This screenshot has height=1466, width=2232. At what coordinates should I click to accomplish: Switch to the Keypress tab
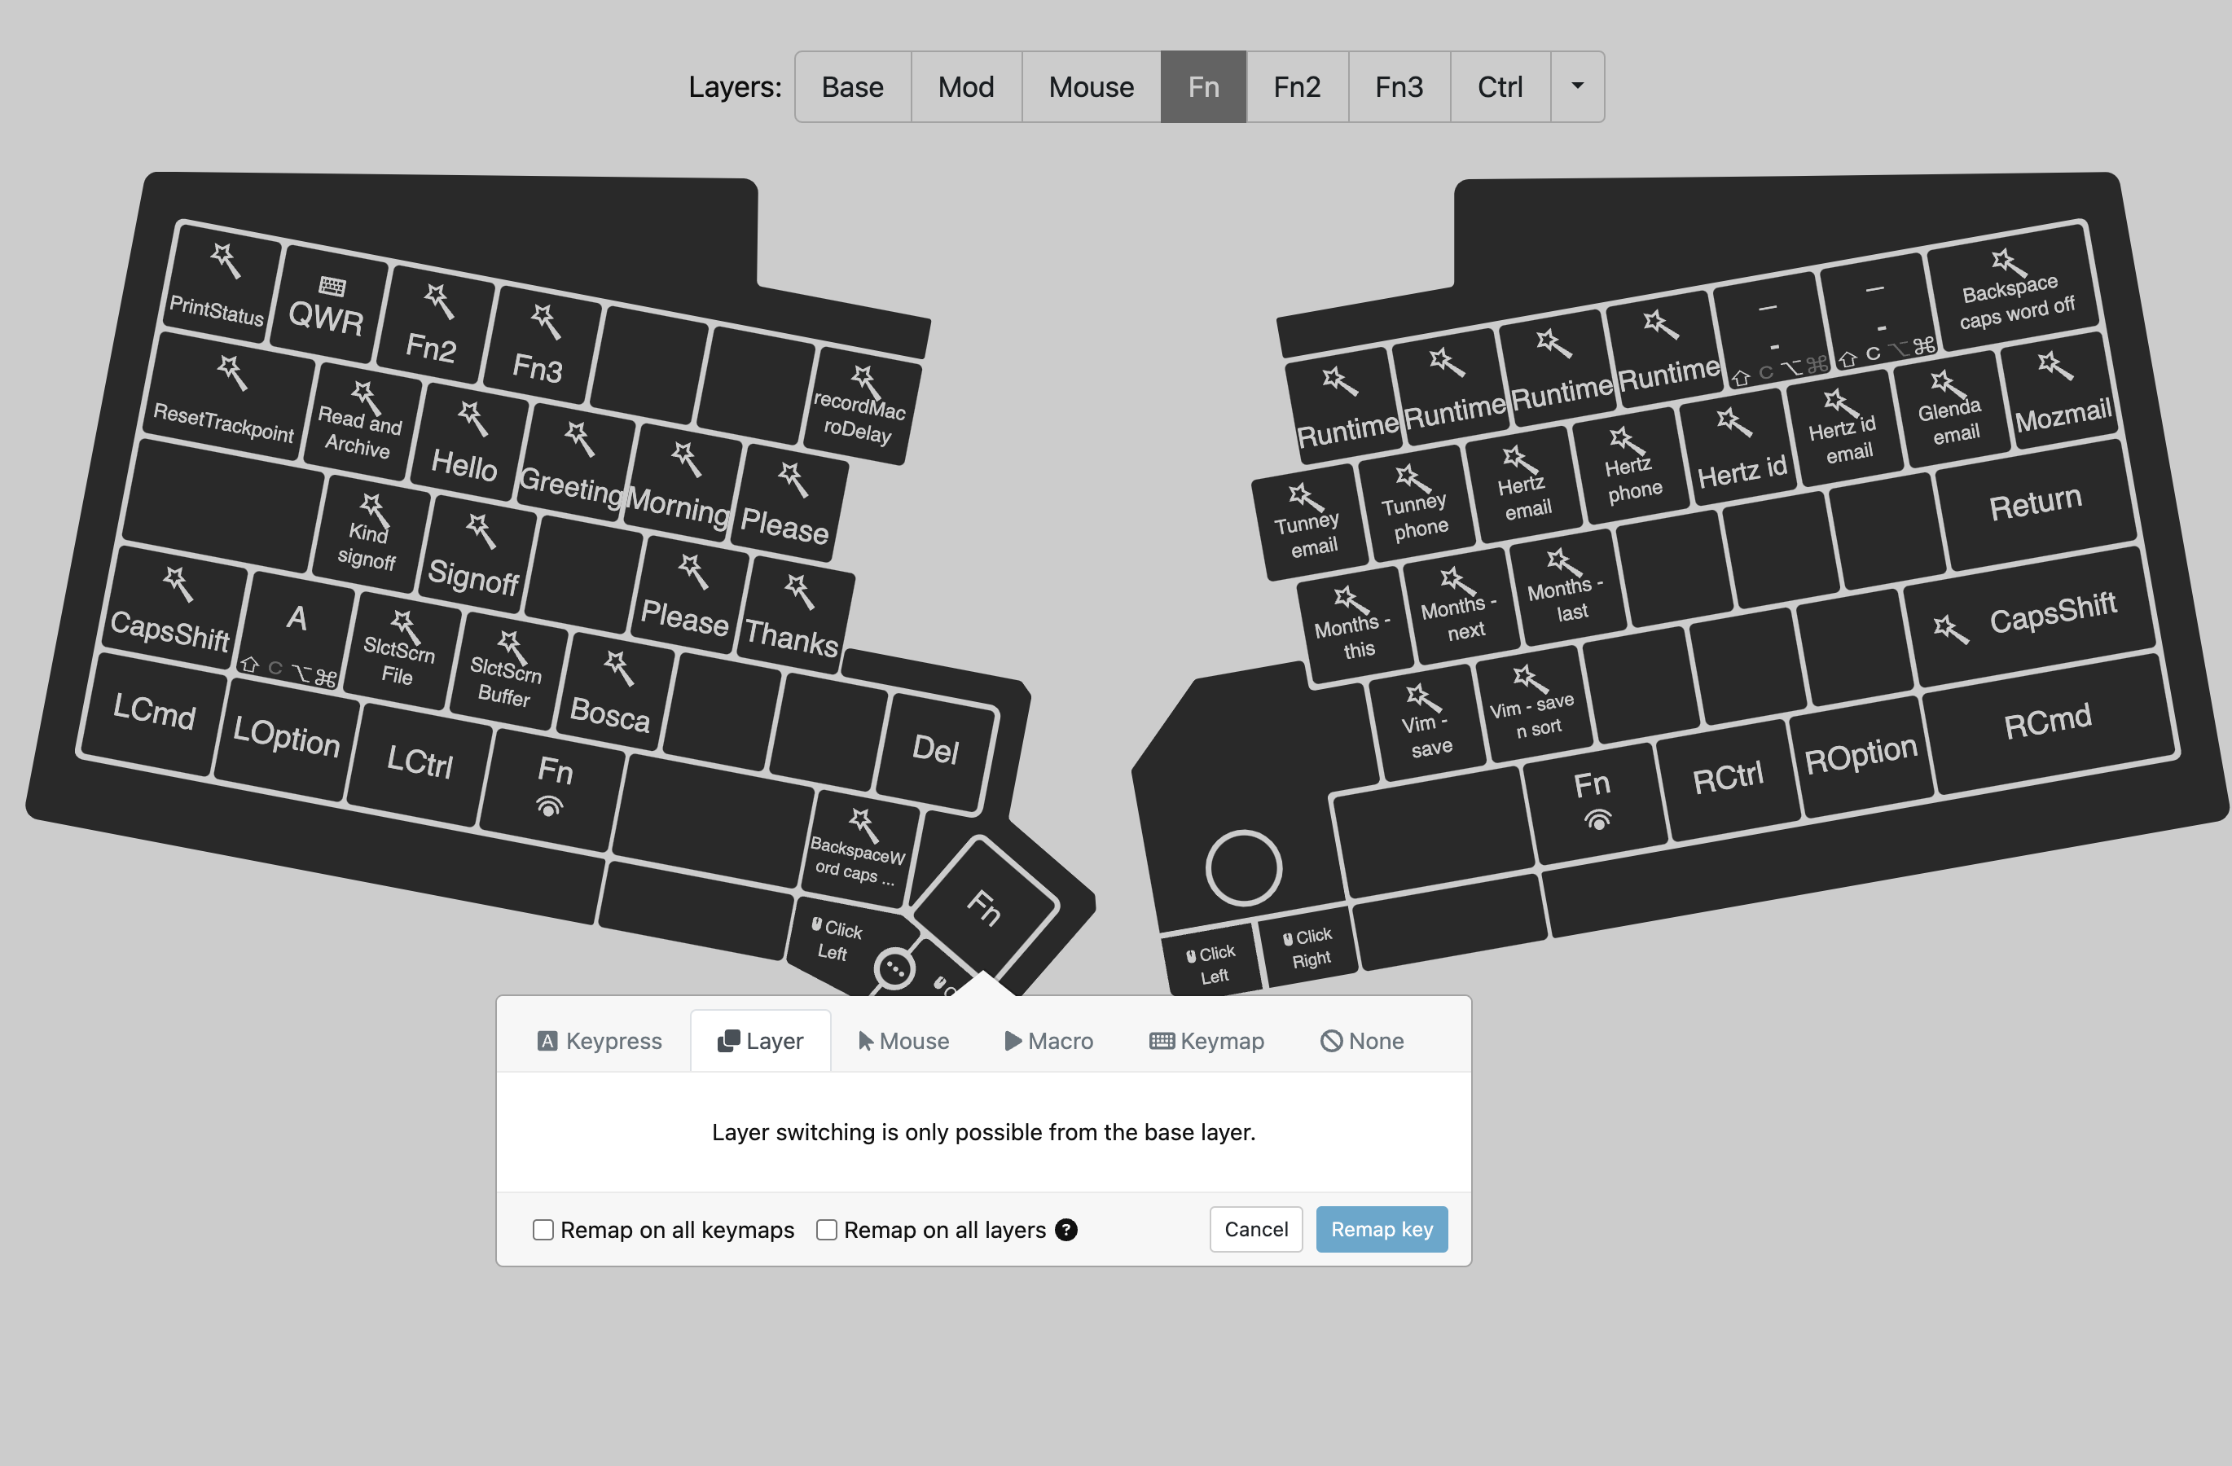(x=600, y=1040)
